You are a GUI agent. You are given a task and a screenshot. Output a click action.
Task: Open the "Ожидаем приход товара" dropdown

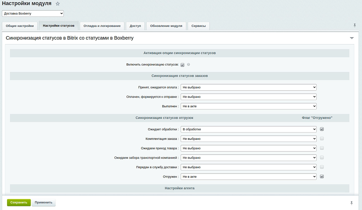[x=249, y=148]
